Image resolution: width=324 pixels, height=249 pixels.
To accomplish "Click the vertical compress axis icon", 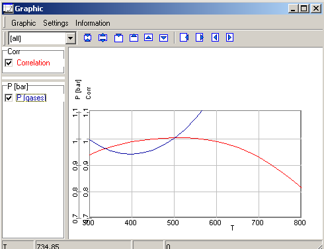I will (88, 38).
